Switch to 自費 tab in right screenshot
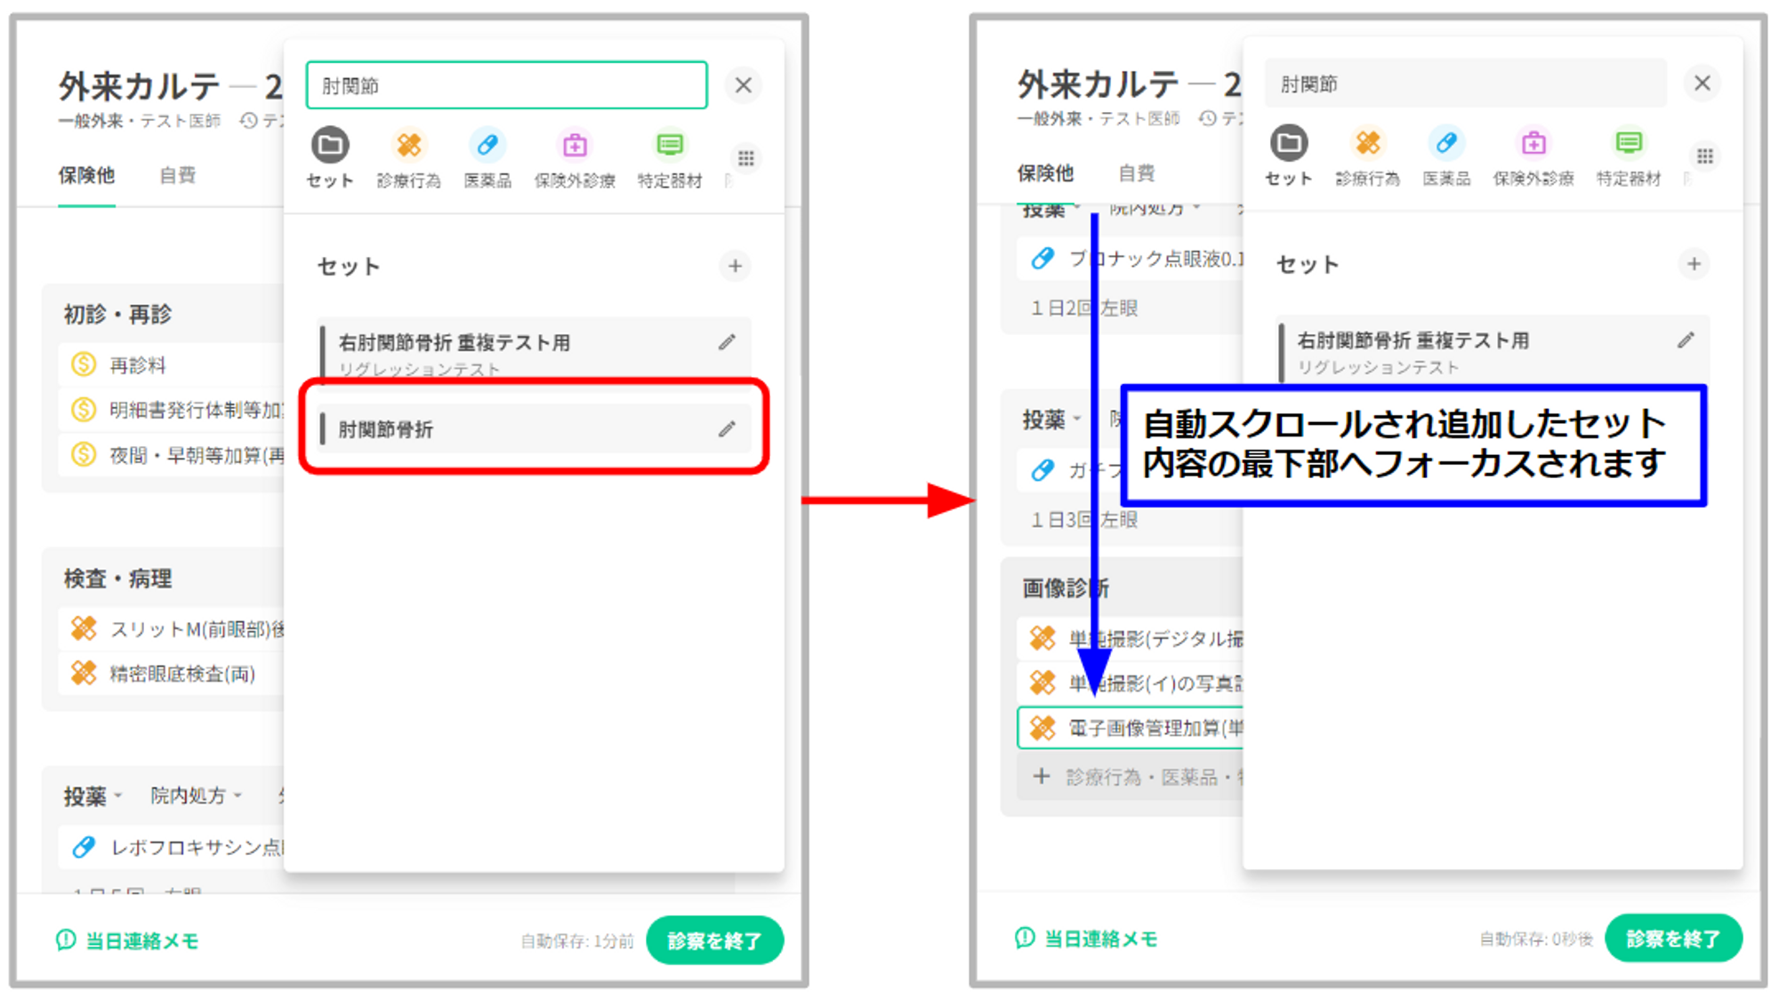This screenshot has height=999, width=1779. [x=1136, y=173]
